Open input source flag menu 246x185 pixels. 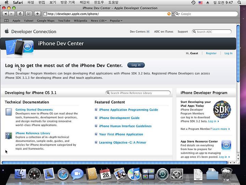click(201, 2)
